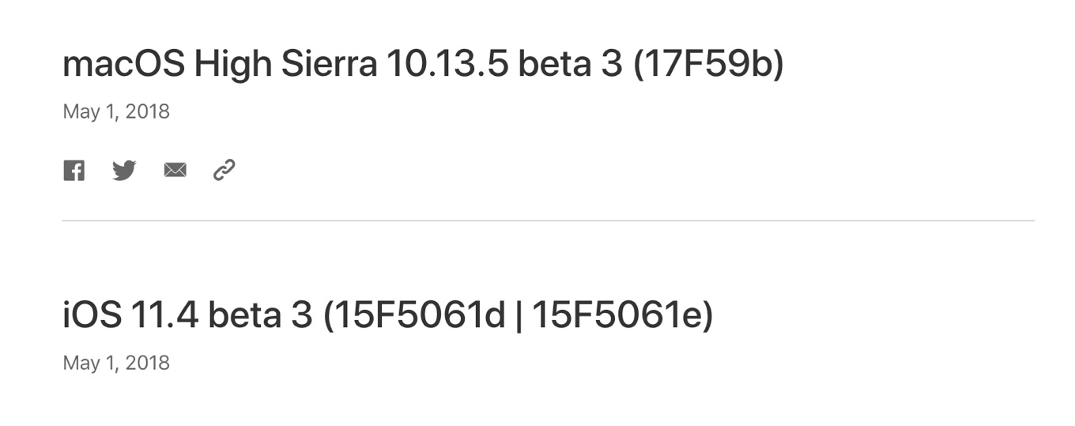Click the date below the iOS heading
Viewport: 1075px width, 426px height.
point(116,363)
